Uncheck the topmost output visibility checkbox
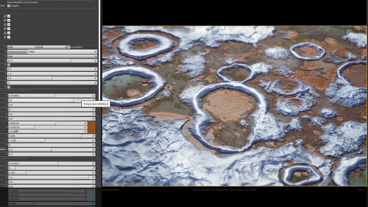 click(9, 16)
